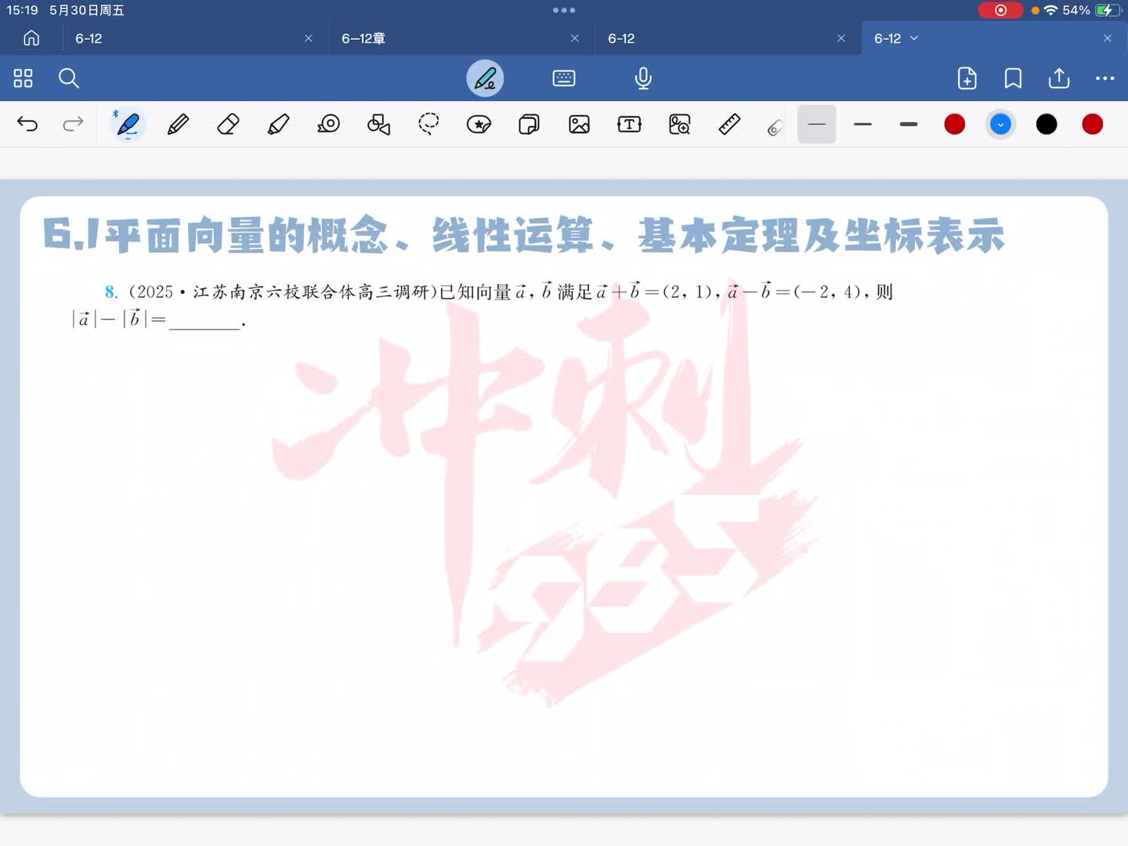1128x846 pixels.
Task: Open the three-dot more options menu
Action: click(1104, 78)
